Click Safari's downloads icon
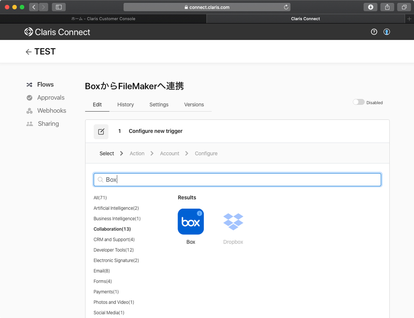 [x=371, y=7]
